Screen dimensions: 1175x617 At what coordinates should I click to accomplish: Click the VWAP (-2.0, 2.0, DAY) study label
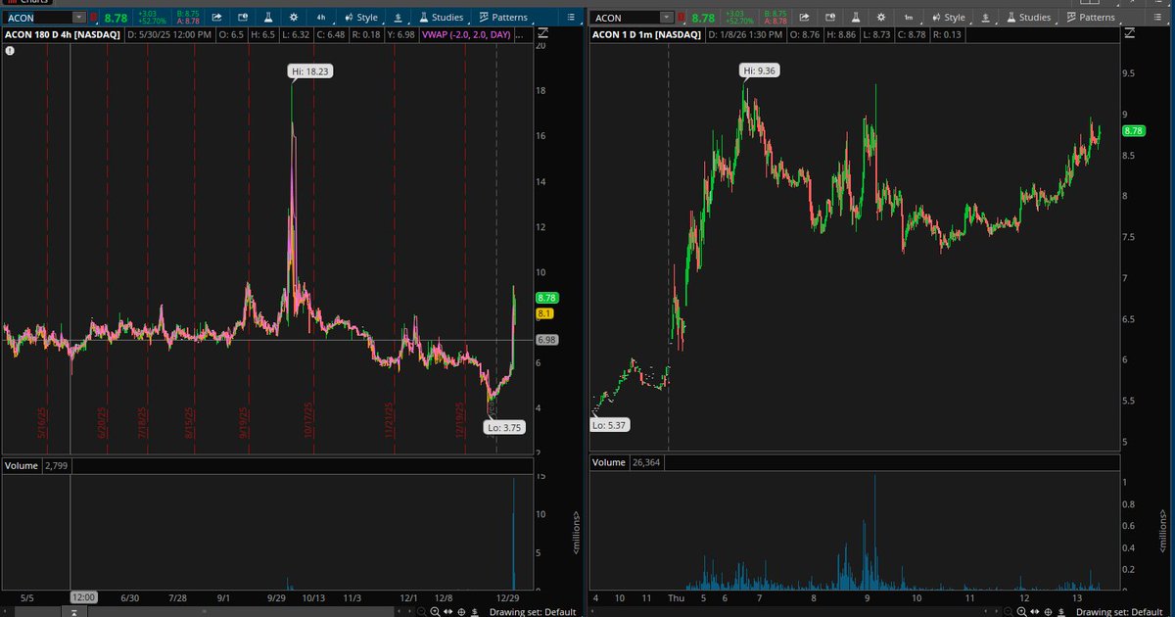[466, 34]
